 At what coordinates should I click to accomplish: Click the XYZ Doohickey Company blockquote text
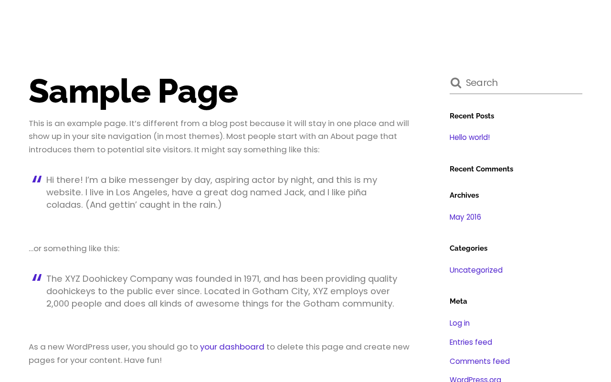[221, 291]
